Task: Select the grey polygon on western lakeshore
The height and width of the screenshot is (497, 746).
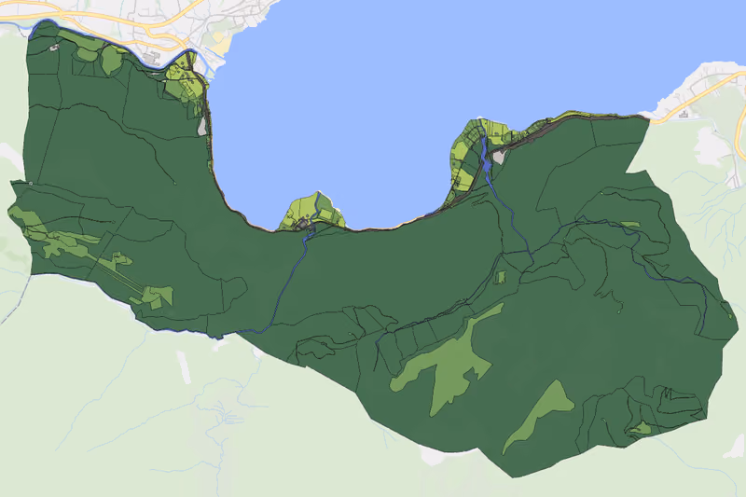Action: click(x=202, y=126)
